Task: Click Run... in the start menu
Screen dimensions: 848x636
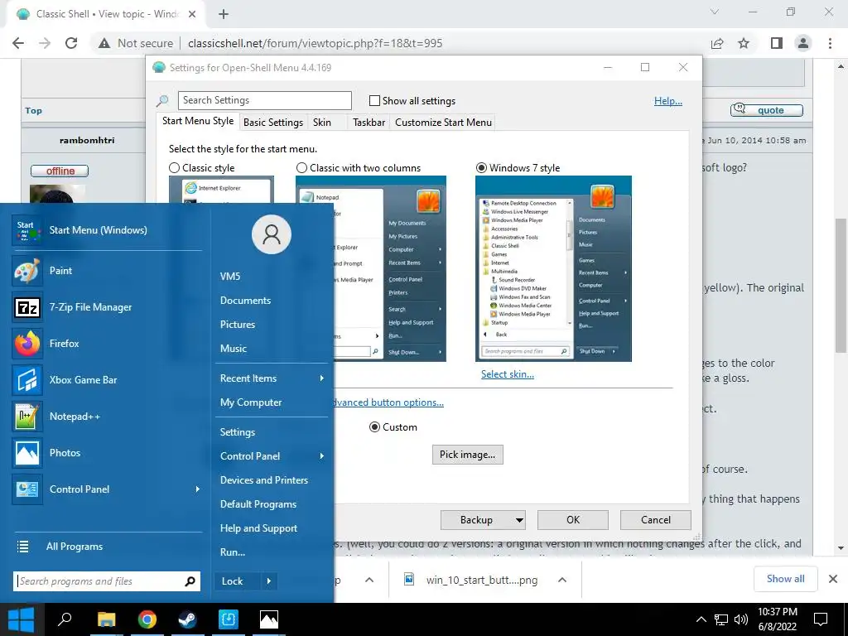Action: [233, 552]
